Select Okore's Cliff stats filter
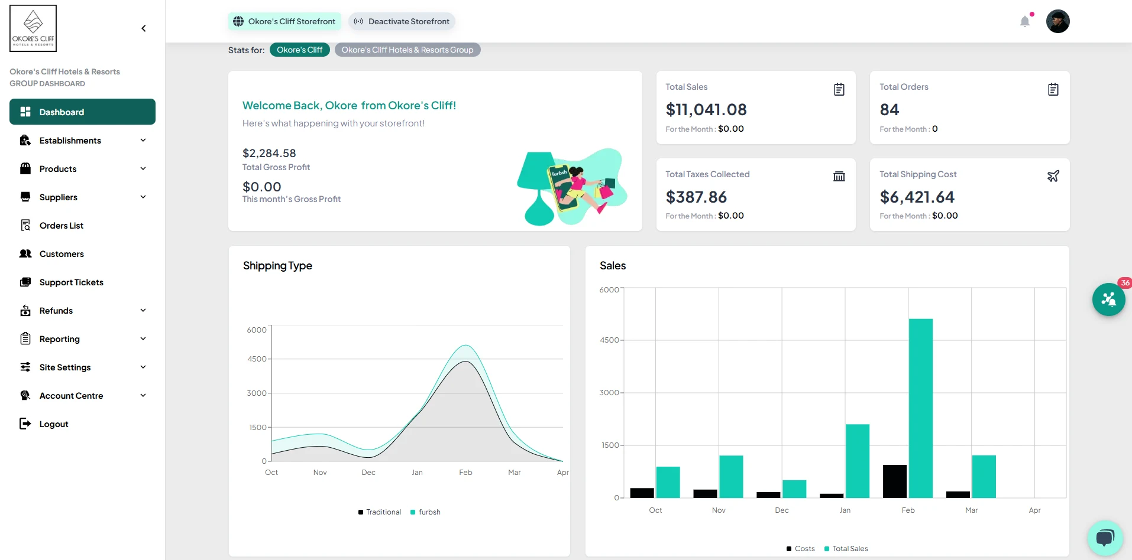Image resolution: width=1132 pixels, height=560 pixels. (x=299, y=50)
